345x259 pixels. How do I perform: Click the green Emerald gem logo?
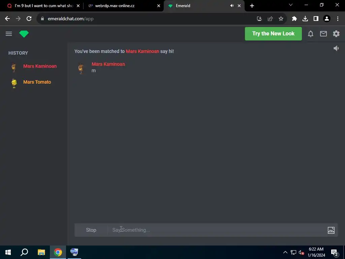(24, 34)
